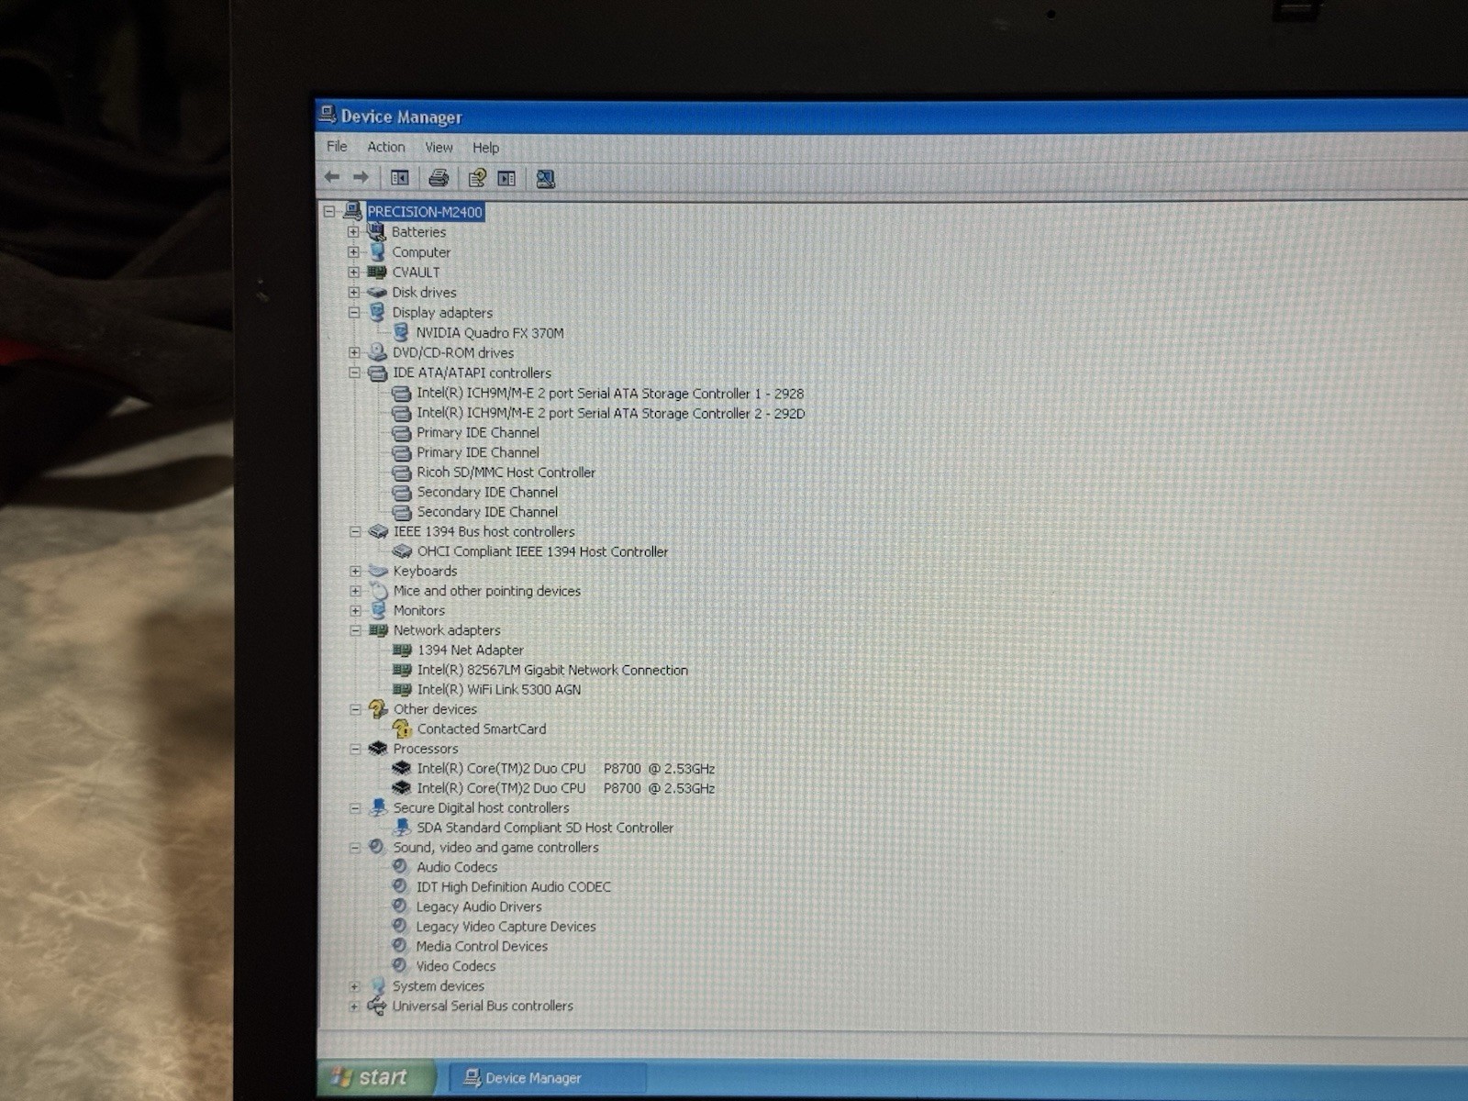The image size is (1468, 1101).
Task: Click the Contacted SmartCard warning icon
Action: tap(402, 728)
